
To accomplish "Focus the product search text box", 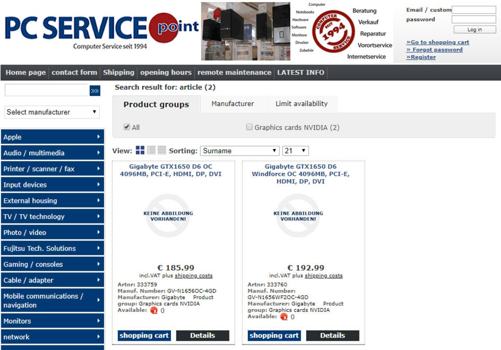I will [47, 91].
